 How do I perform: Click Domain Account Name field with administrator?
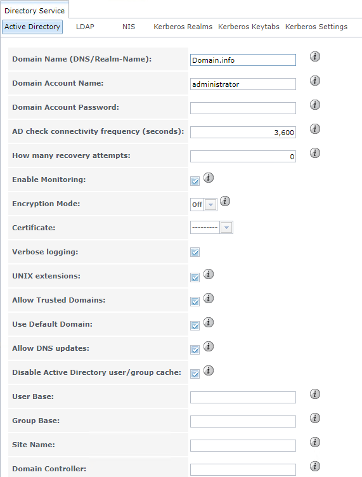243,84
